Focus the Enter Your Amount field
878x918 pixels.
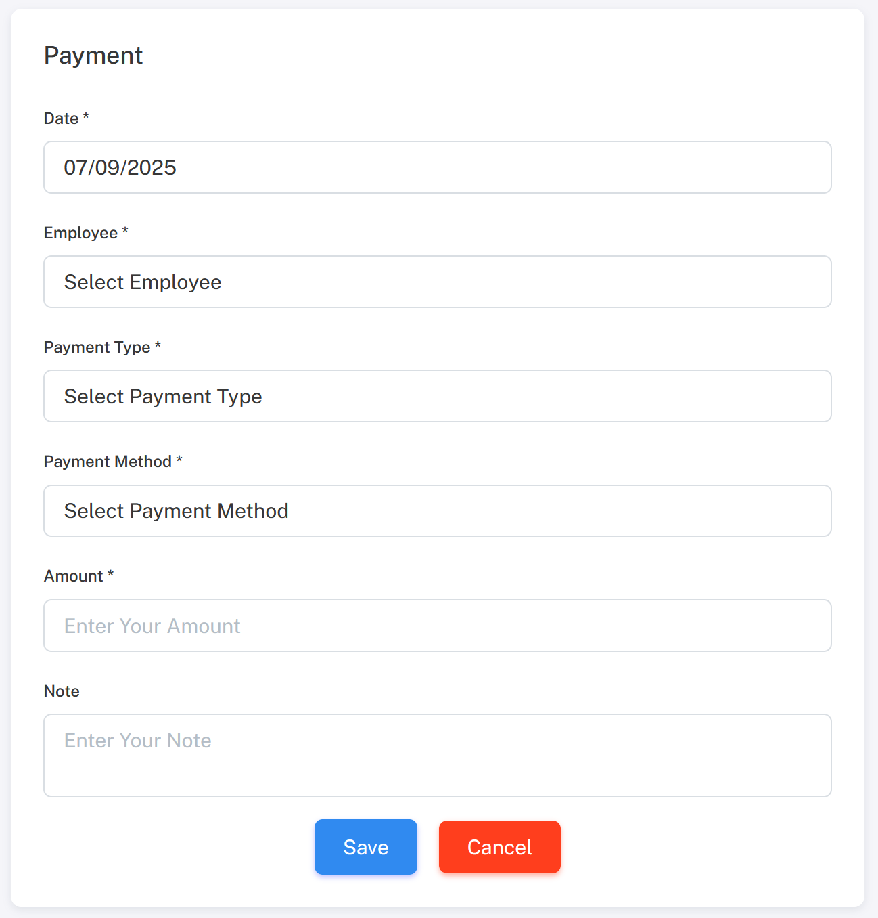tap(437, 626)
